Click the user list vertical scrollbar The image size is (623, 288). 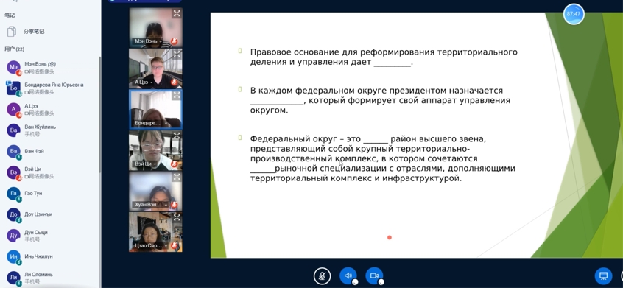click(x=99, y=115)
